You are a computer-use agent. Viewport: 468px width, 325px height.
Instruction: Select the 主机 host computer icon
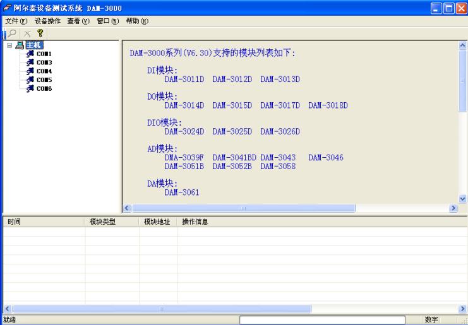19,45
